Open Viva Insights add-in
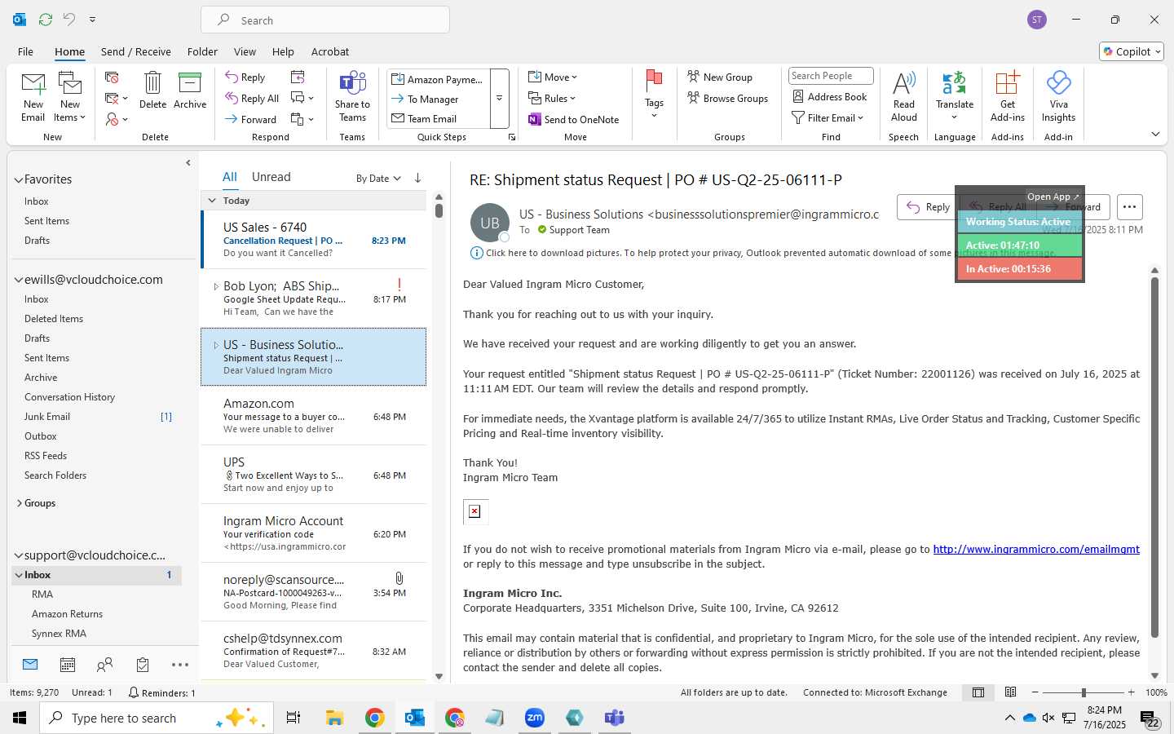The width and height of the screenshot is (1174, 734). point(1058,96)
